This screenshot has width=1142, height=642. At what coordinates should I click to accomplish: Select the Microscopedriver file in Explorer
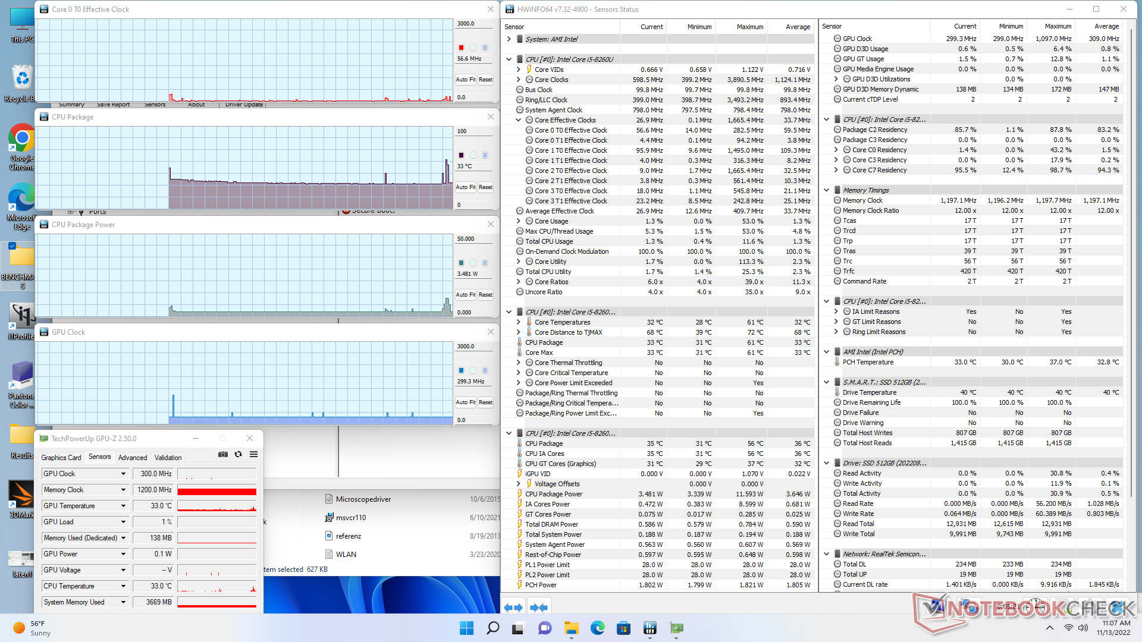(x=363, y=499)
